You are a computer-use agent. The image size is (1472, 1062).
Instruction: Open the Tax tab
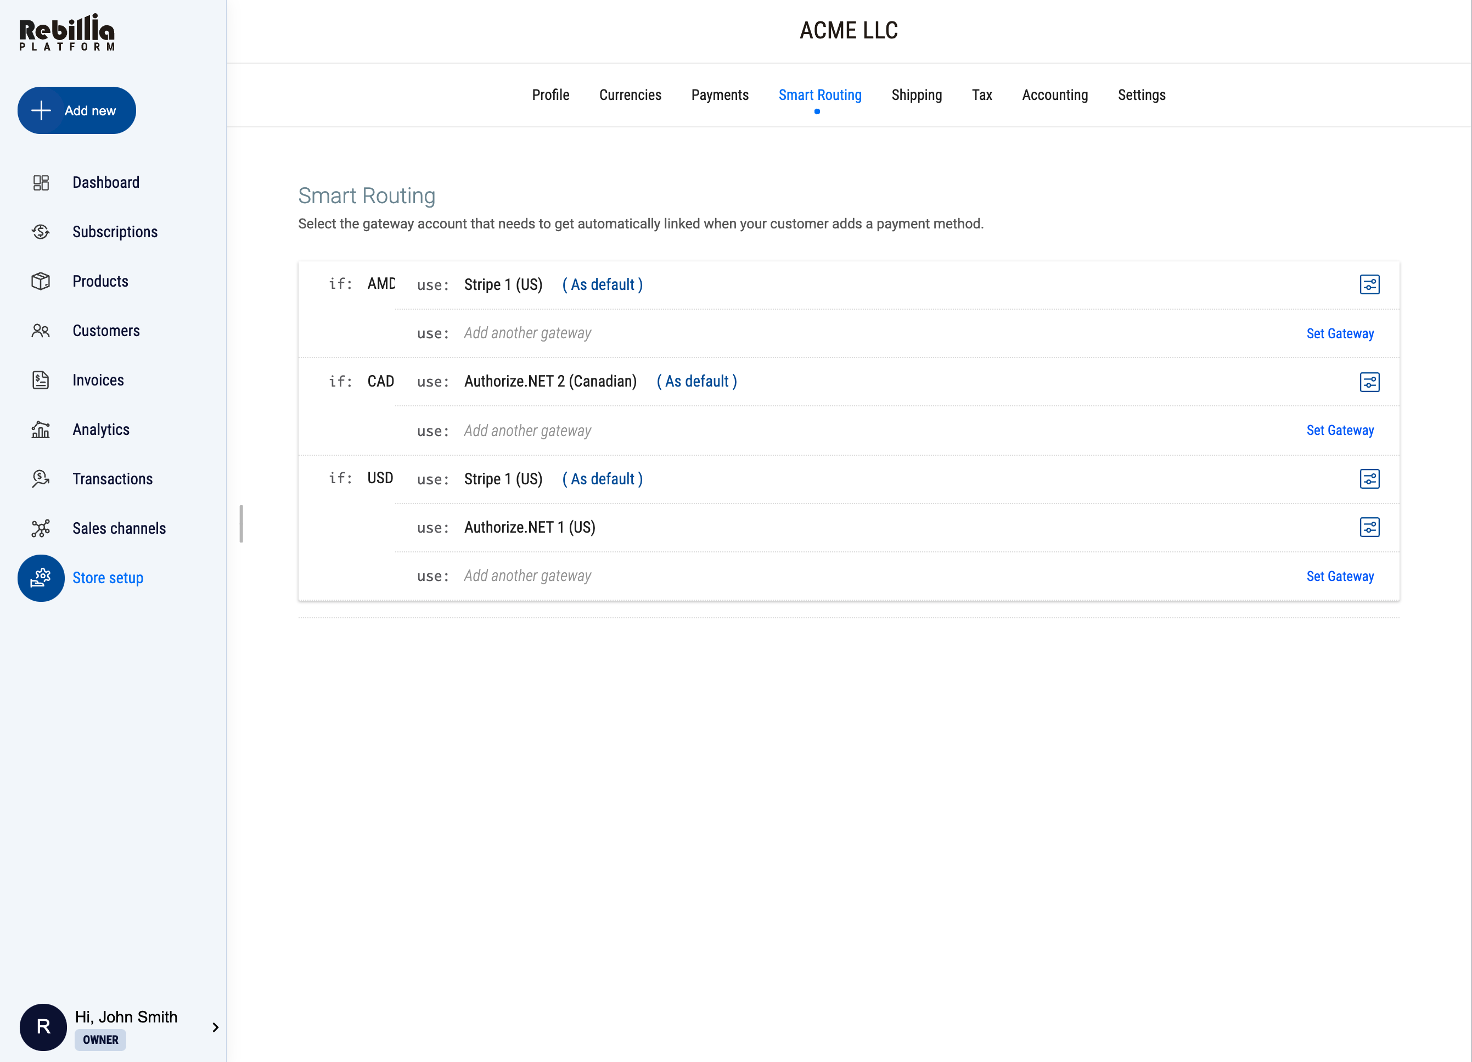[982, 95]
